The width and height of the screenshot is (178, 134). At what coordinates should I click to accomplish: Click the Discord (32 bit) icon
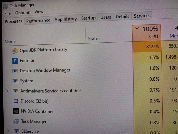click(16, 101)
